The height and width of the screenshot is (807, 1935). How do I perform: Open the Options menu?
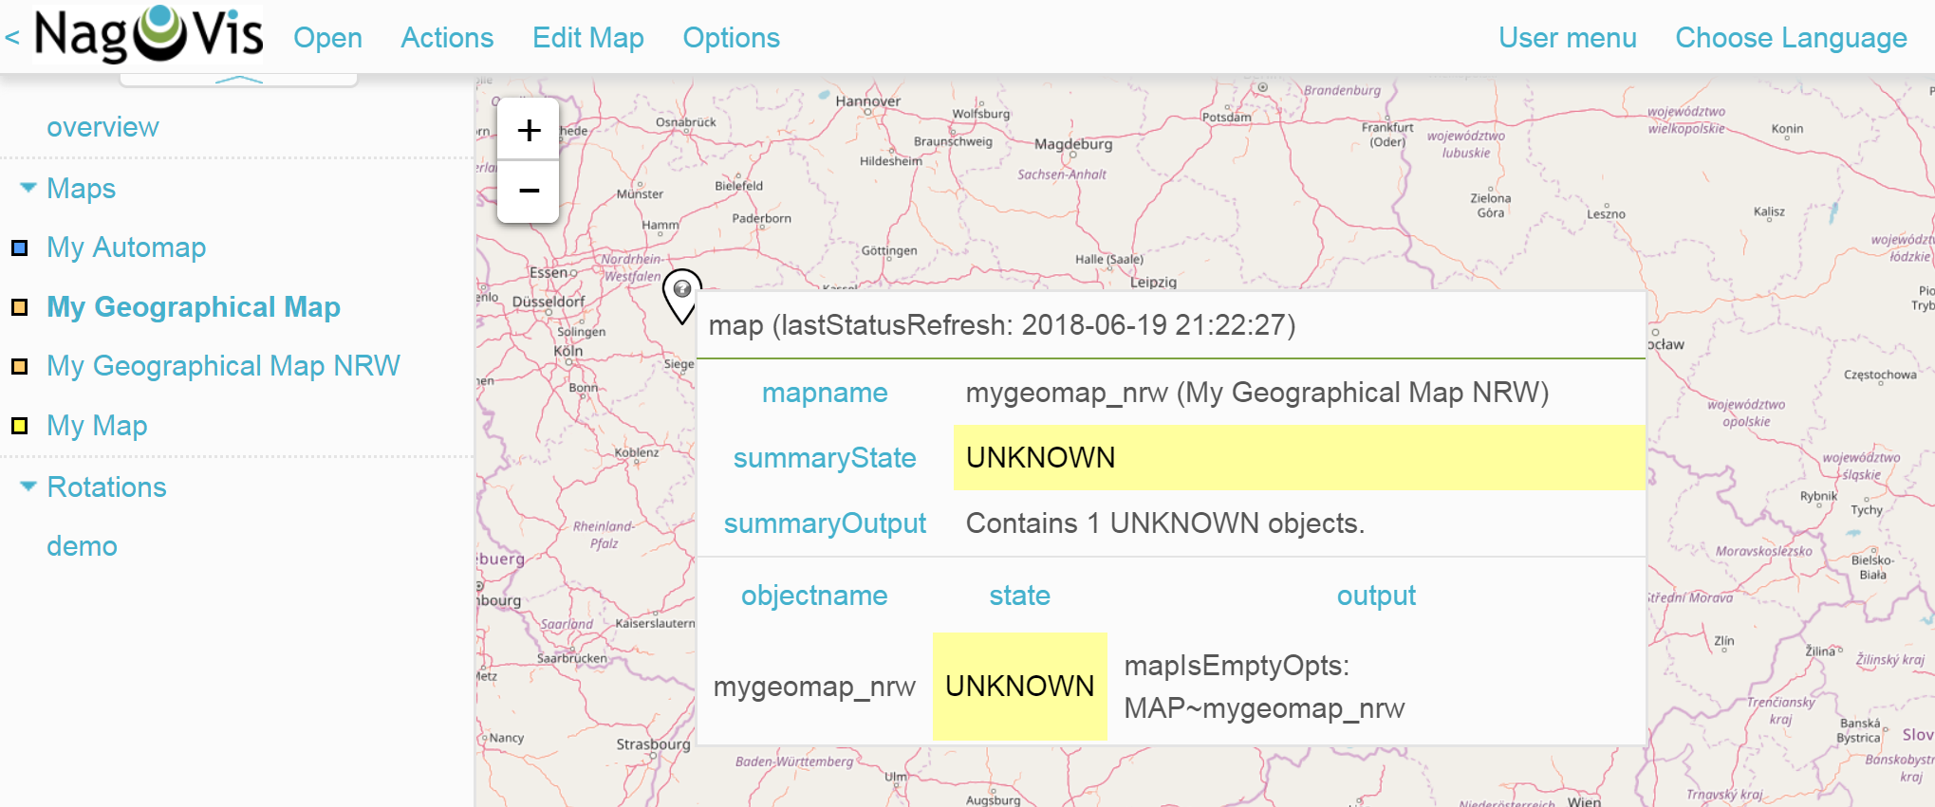point(732,38)
